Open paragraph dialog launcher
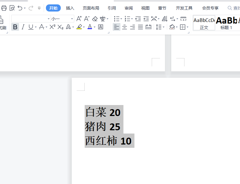Screen dimensions: 240x184 coord(189,33)
